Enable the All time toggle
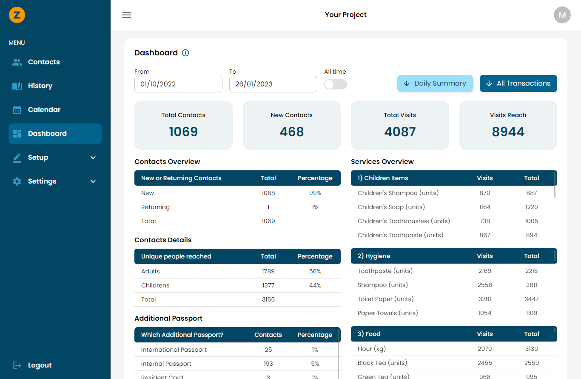The height and width of the screenshot is (379, 581). click(335, 85)
